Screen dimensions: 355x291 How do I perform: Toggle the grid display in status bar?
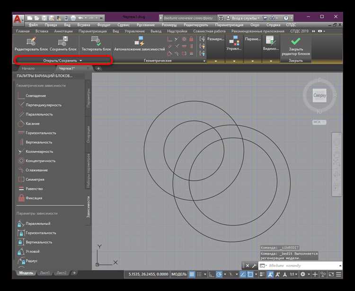pos(192,274)
